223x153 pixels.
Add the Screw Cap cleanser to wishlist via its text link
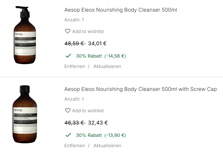click(88, 111)
